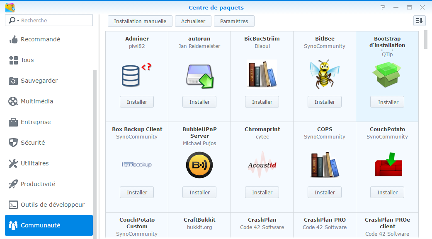
Task: Install the CouchPotato package
Action: coord(387,192)
